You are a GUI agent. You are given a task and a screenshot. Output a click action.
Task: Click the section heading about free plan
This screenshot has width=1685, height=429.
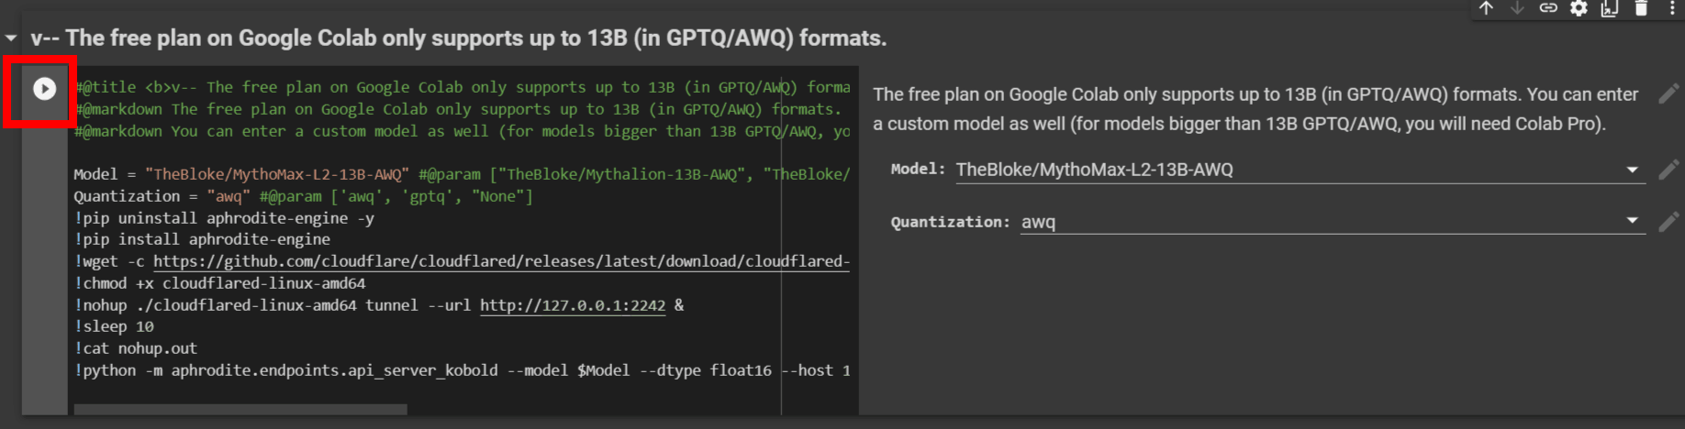click(459, 38)
